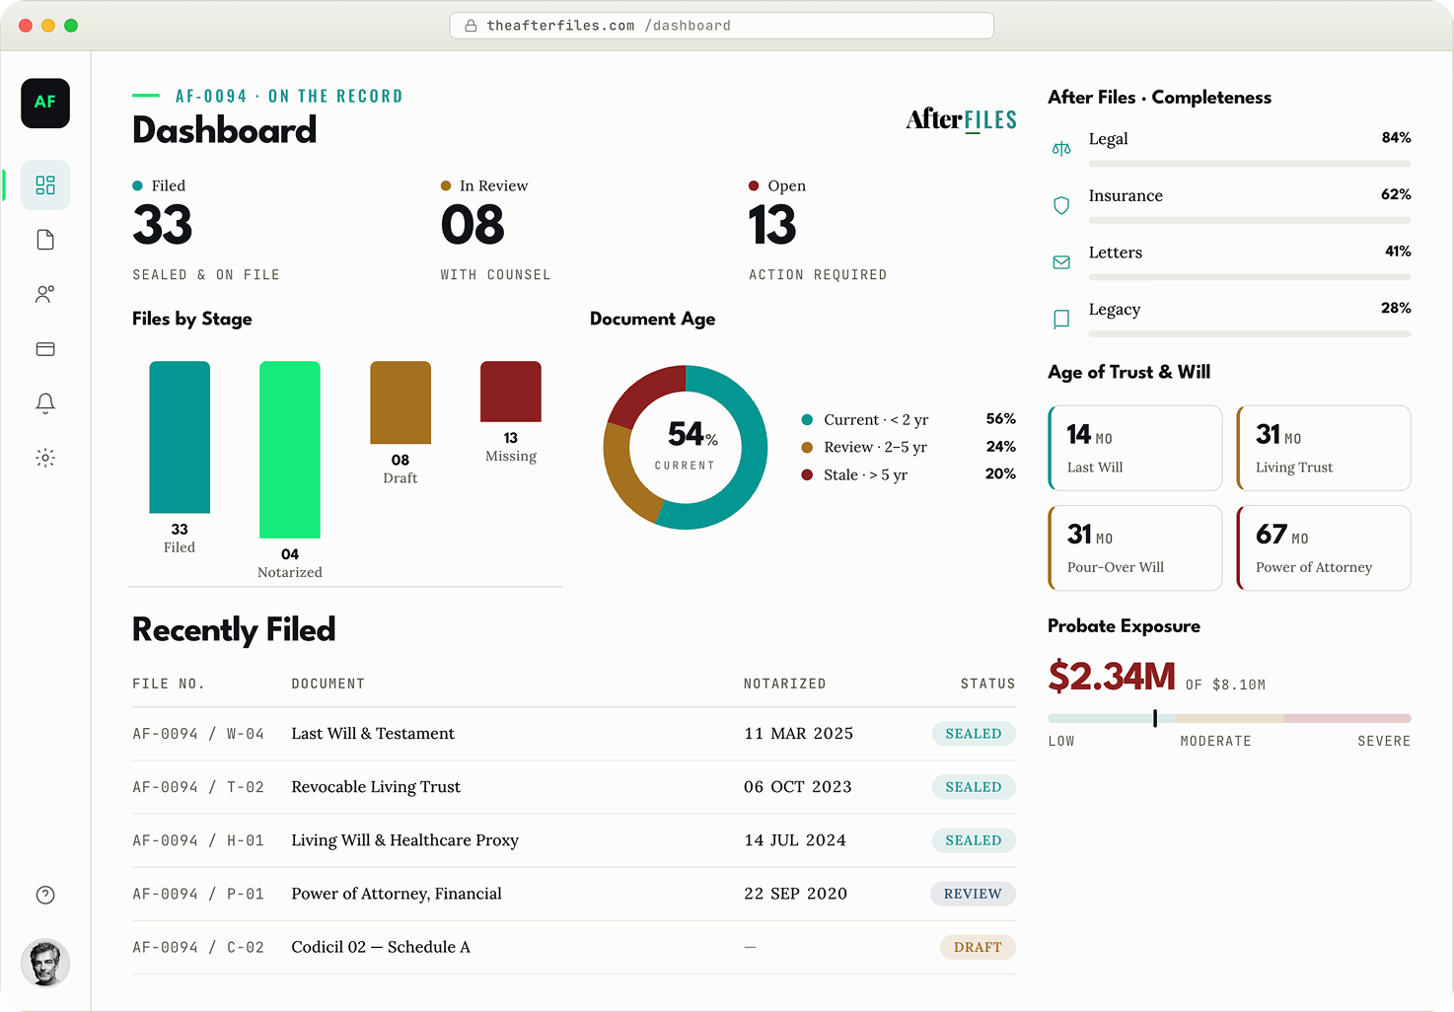
Task: Click the green Notarized bar in chart
Action: tap(290, 450)
